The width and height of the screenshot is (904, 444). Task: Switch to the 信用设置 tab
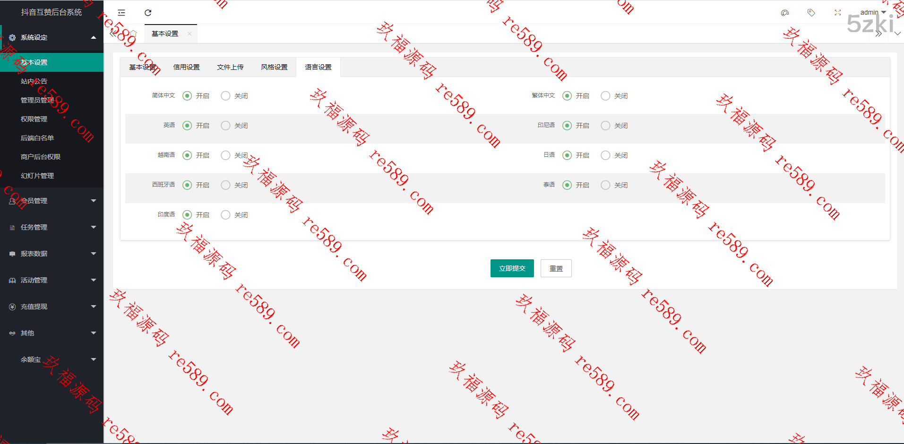tap(186, 67)
